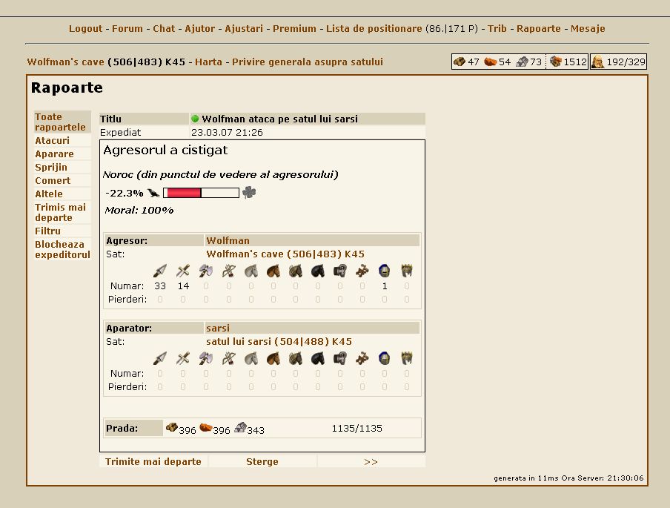Image resolution: width=670 pixels, height=508 pixels.
Task: Click the four-leaf clover luck icon
Action: pyautogui.click(x=249, y=193)
